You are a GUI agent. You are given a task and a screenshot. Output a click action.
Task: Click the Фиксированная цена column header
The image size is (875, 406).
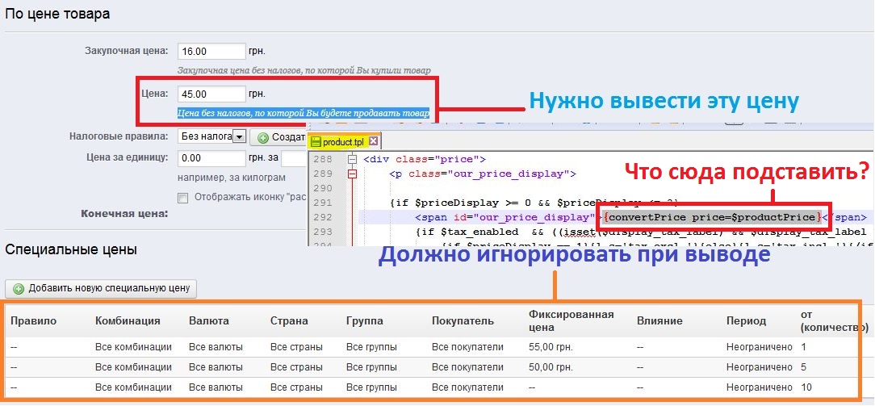571,320
